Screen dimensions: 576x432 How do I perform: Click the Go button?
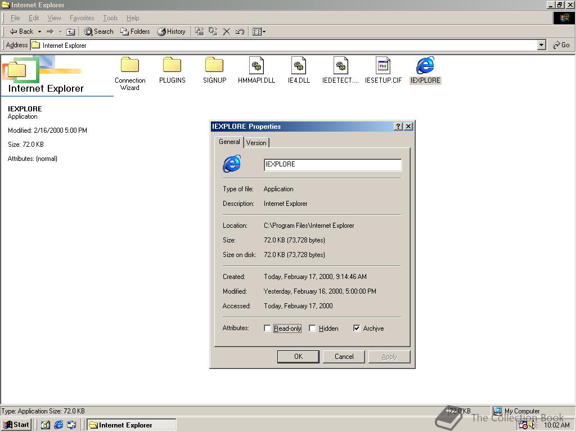pos(561,45)
